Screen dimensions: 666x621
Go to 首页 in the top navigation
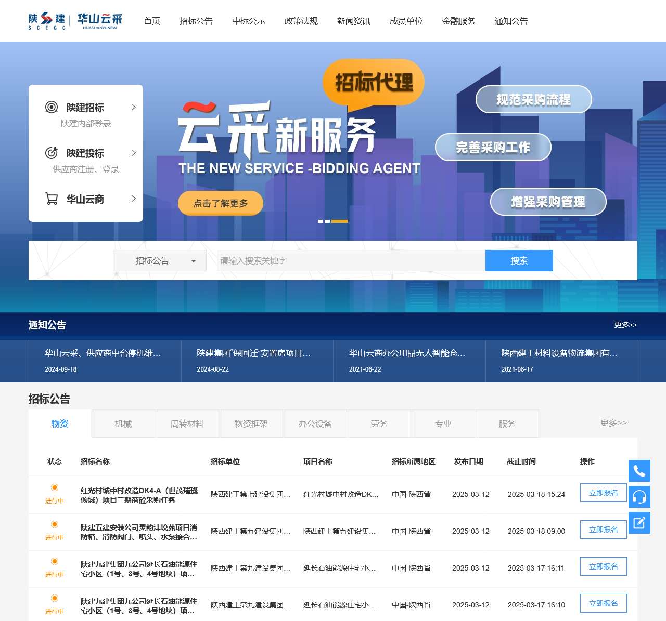pos(152,21)
